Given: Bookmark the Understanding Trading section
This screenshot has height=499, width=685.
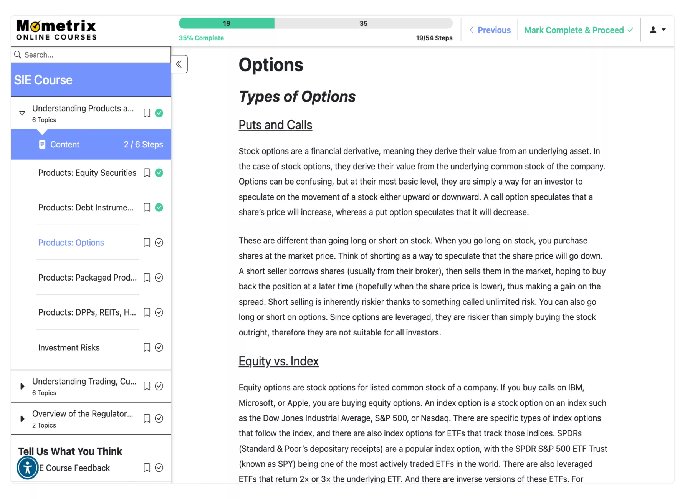Looking at the screenshot, I should 147,386.
